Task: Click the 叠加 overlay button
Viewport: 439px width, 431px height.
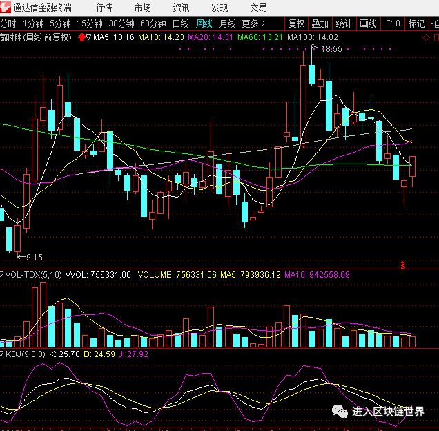Action: coord(320,23)
